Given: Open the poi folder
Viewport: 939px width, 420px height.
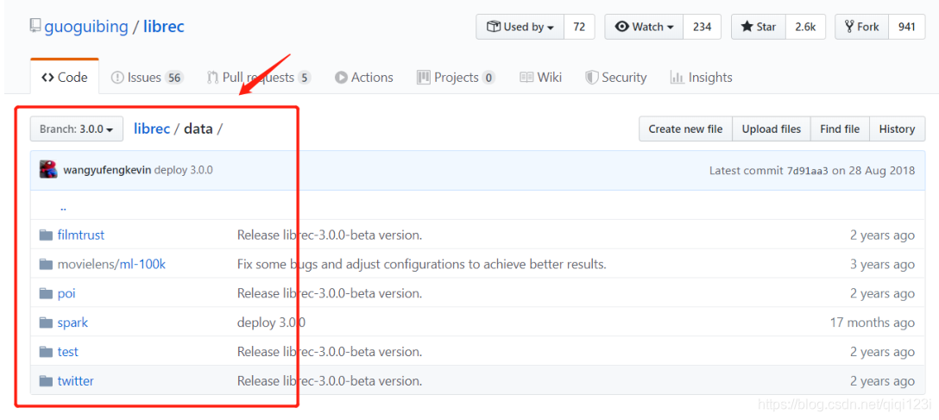Looking at the screenshot, I should [66, 294].
